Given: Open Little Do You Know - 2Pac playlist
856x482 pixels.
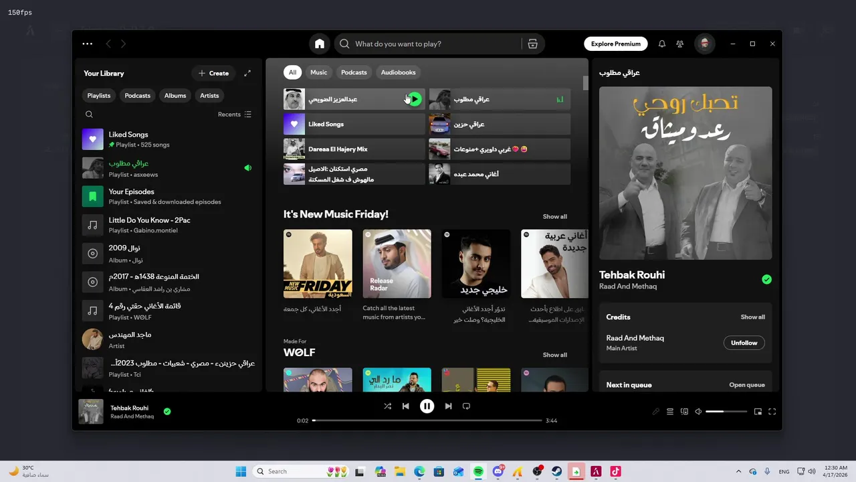Looking at the screenshot, I should [169, 225].
